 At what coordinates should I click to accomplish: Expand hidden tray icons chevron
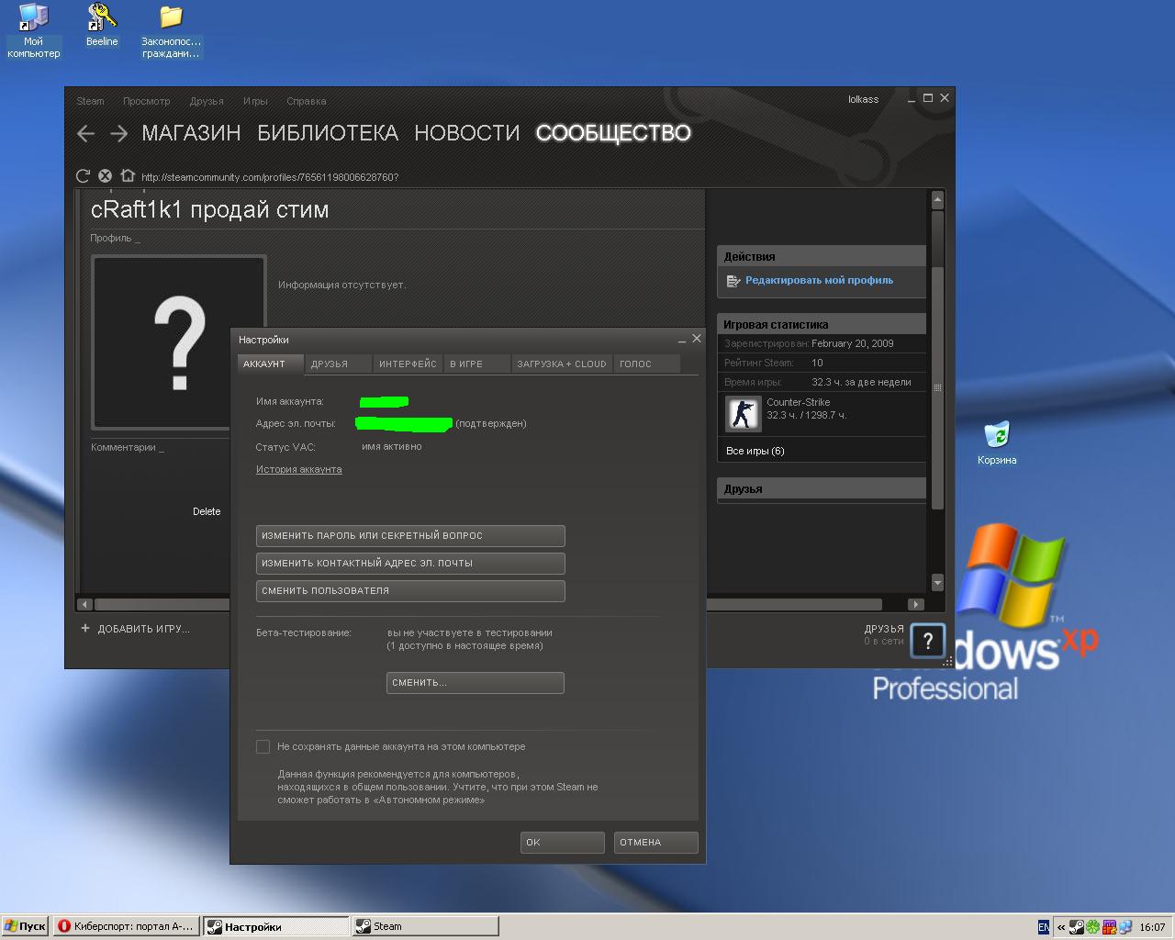coord(1061,927)
